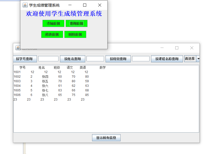Viewport: 204px width, 154px height.
Task: Click the Java icon in the query window title bar
Action: [x=18, y=48]
